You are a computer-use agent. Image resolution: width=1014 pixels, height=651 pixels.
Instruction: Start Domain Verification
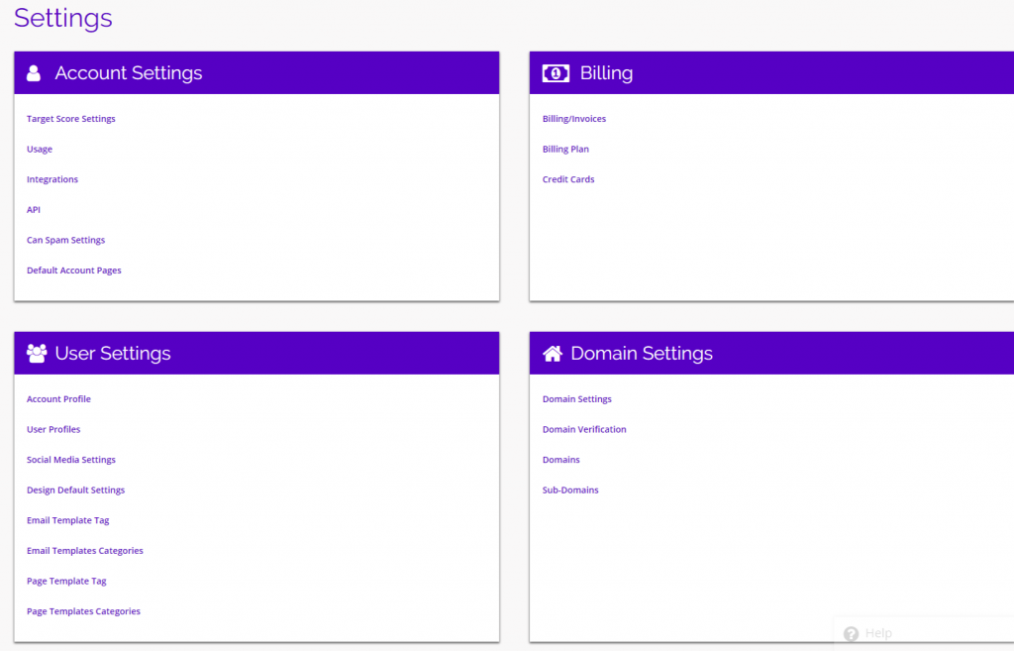click(x=584, y=429)
